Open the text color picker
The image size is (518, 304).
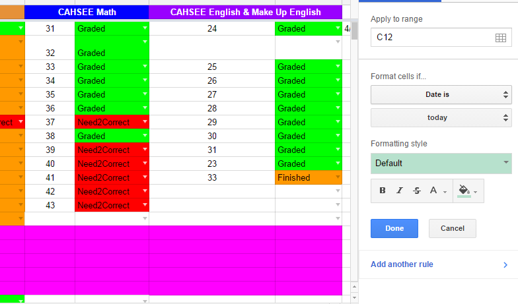pos(435,191)
